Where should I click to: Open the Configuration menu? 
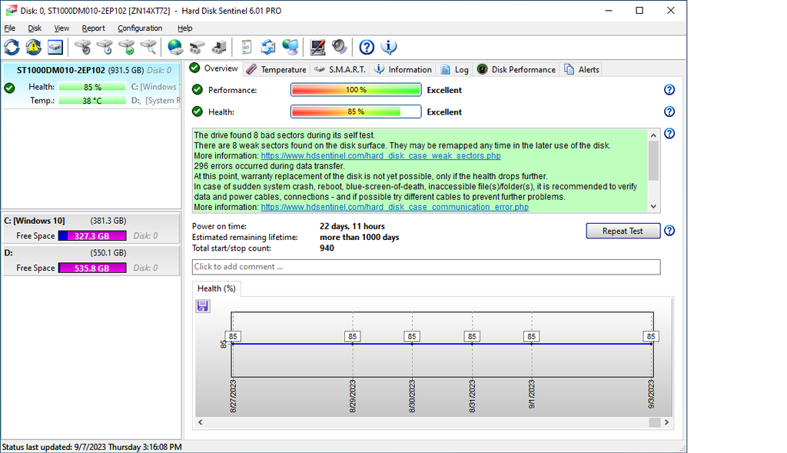coord(140,28)
